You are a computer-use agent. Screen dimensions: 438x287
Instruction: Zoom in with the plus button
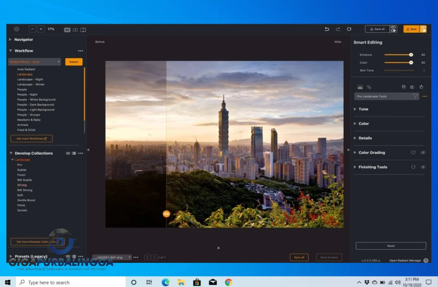point(41,29)
